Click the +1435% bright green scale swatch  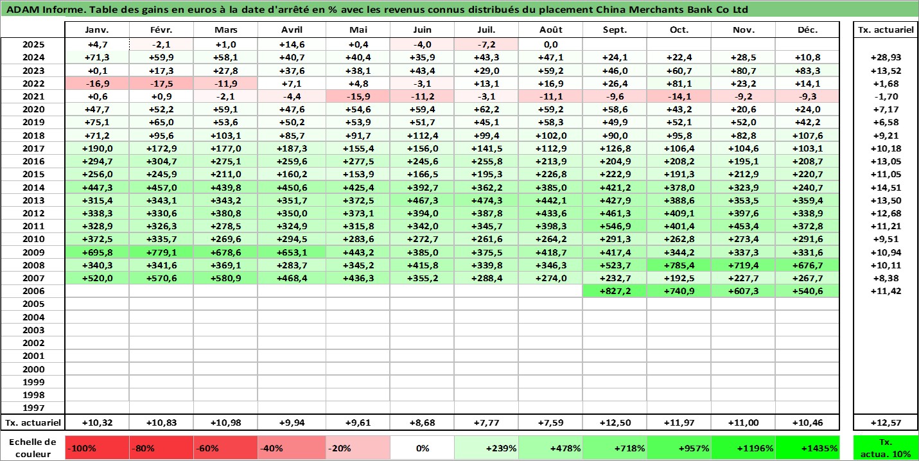pos(808,448)
